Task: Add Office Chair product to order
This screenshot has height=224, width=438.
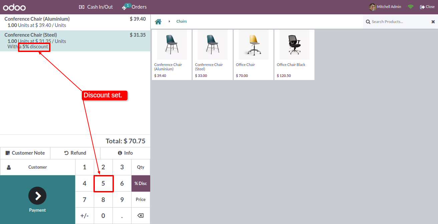Action: [253, 55]
